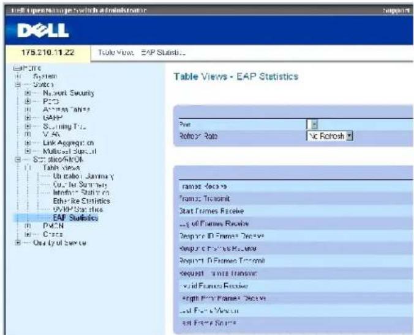This screenshot has height=335, width=414.
Task: Expand the Ports node
Action: pyautogui.click(x=28, y=101)
